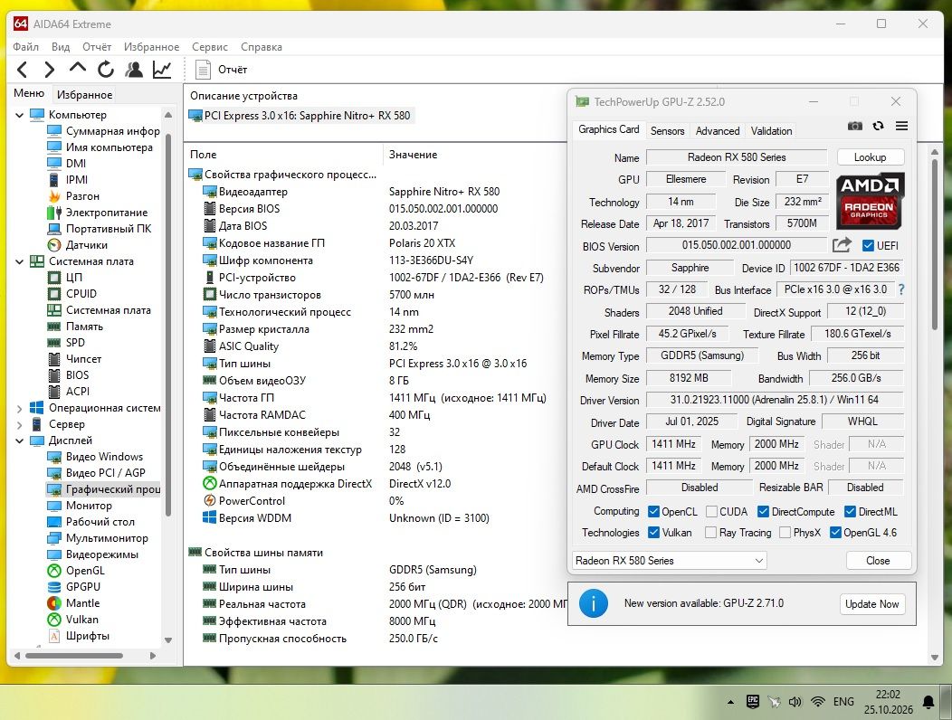Open the Radeon RX 580 Series GPU dropdown
This screenshot has width=952, height=720.
(669, 560)
